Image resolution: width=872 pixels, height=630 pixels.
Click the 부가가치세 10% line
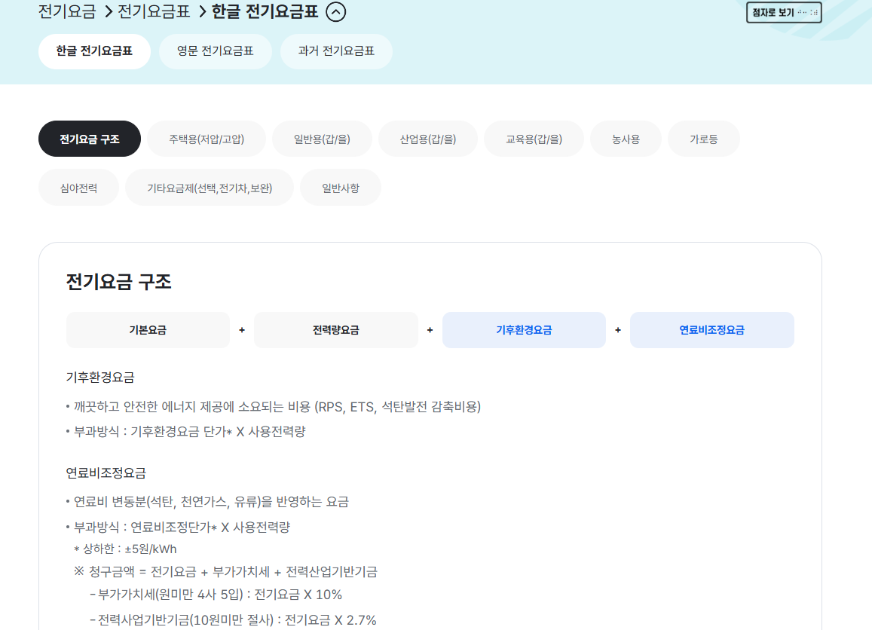point(216,595)
